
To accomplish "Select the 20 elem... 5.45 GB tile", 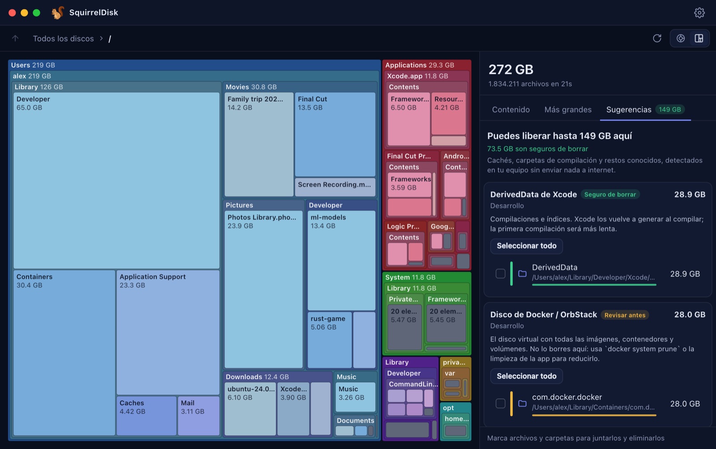I will tap(447, 324).
